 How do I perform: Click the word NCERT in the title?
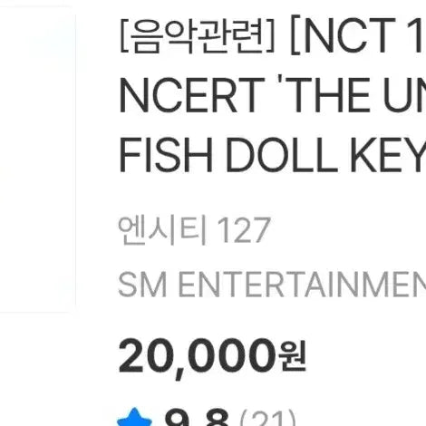tap(192, 95)
